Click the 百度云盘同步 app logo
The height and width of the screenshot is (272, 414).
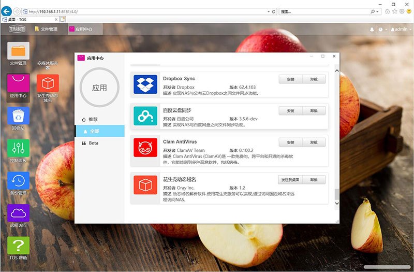pyautogui.click(x=145, y=116)
